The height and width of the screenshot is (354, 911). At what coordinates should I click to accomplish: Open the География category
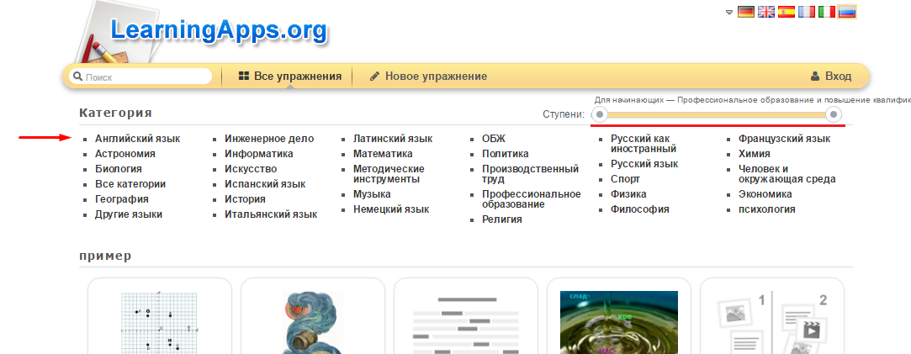click(122, 199)
